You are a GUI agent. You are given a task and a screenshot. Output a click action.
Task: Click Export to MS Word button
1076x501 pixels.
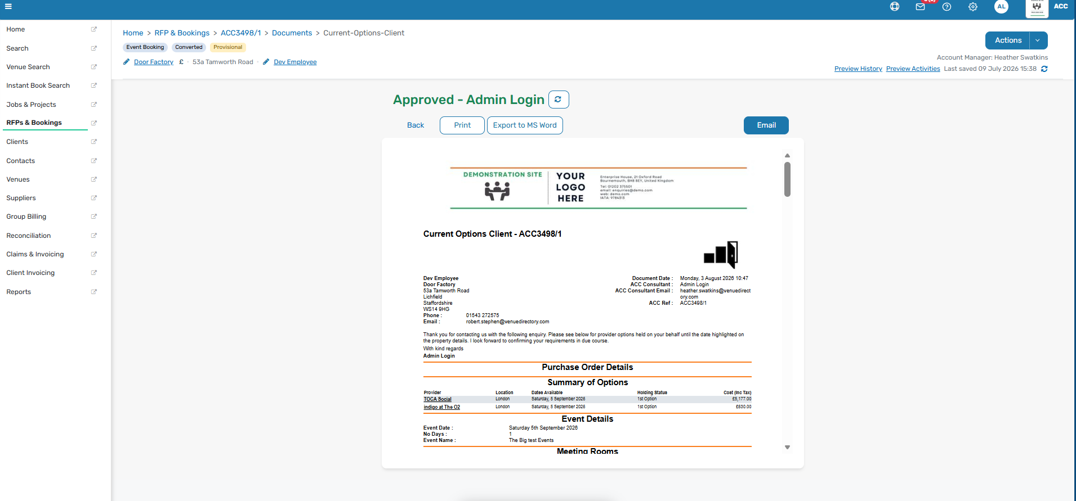click(x=525, y=125)
